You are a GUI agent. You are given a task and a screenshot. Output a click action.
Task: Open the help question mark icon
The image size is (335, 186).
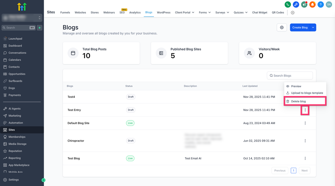coord(320,4)
